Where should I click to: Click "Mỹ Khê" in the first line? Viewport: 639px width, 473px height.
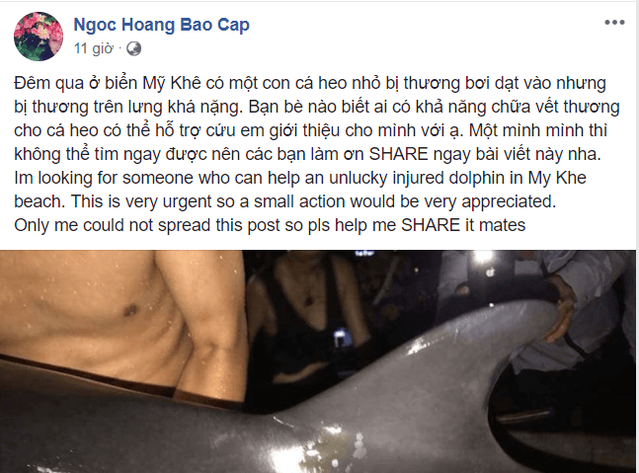click(x=172, y=83)
